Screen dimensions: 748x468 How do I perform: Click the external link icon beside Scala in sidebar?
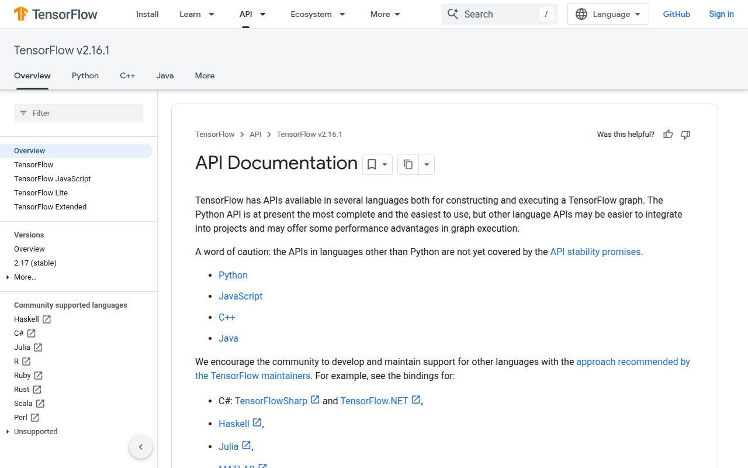click(40, 404)
